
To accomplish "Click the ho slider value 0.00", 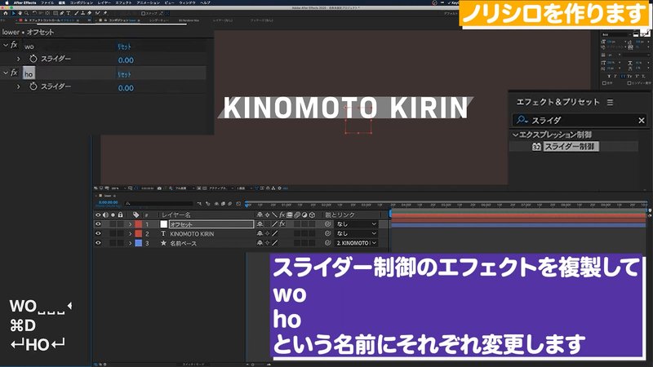I will [126, 88].
